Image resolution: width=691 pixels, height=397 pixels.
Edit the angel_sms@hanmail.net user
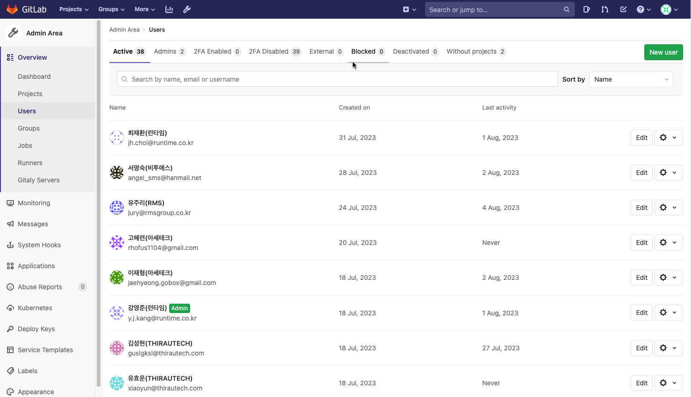(641, 173)
